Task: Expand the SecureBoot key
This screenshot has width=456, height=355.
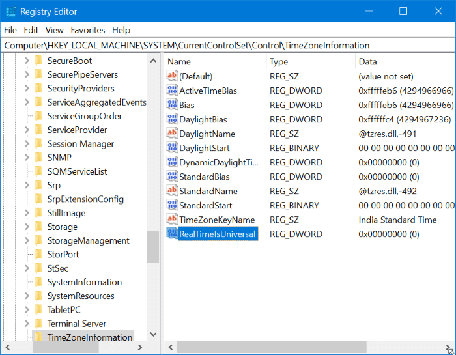Action: [x=27, y=61]
